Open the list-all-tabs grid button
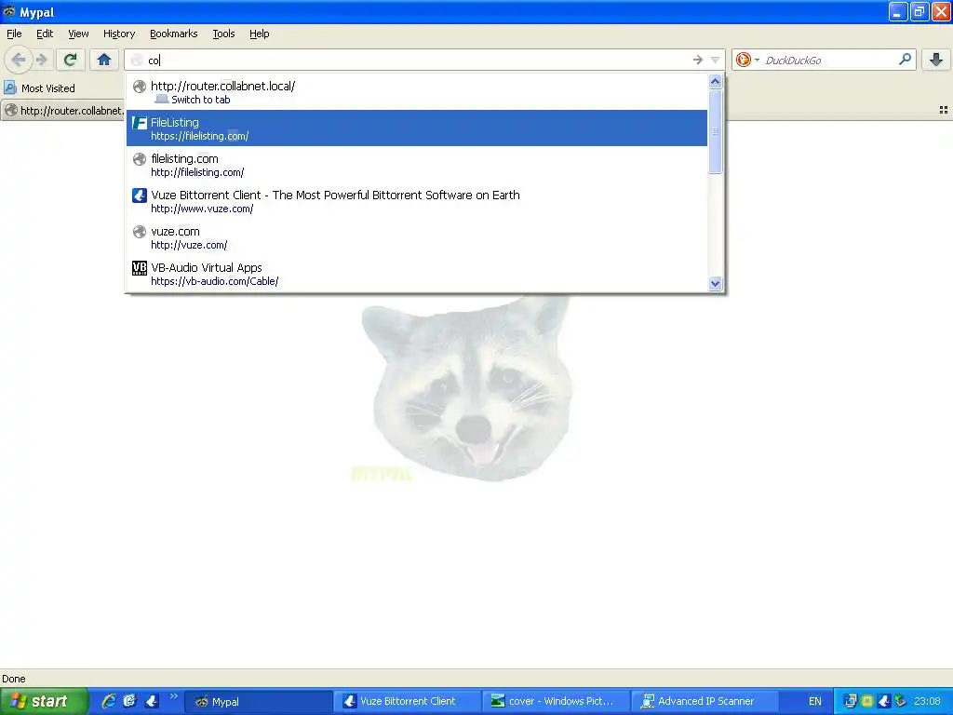 tap(944, 110)
